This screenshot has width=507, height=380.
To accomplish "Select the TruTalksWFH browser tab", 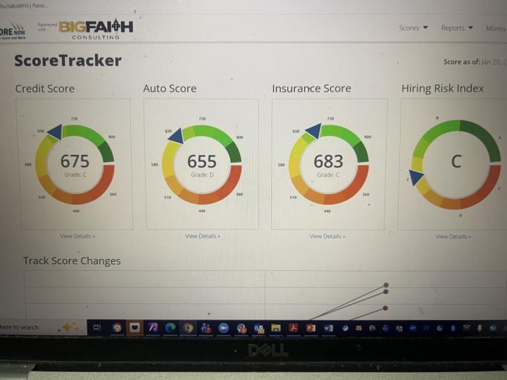I will click(x=24, y=6).
